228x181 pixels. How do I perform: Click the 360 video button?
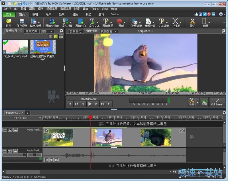point(204,102)
